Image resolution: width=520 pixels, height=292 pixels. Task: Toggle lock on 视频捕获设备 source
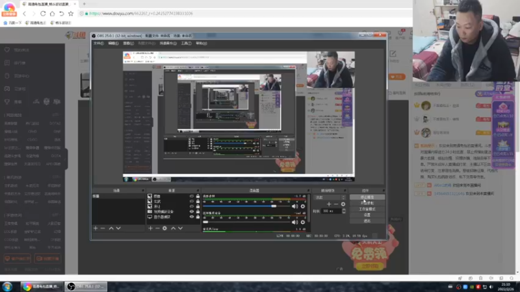point(198,212)
